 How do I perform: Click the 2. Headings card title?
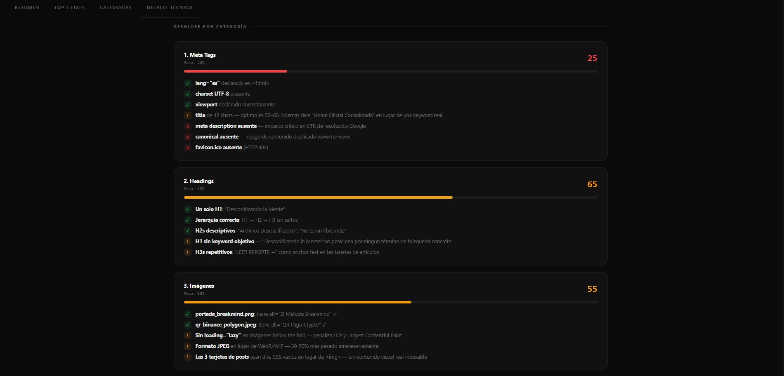point(199,181)
